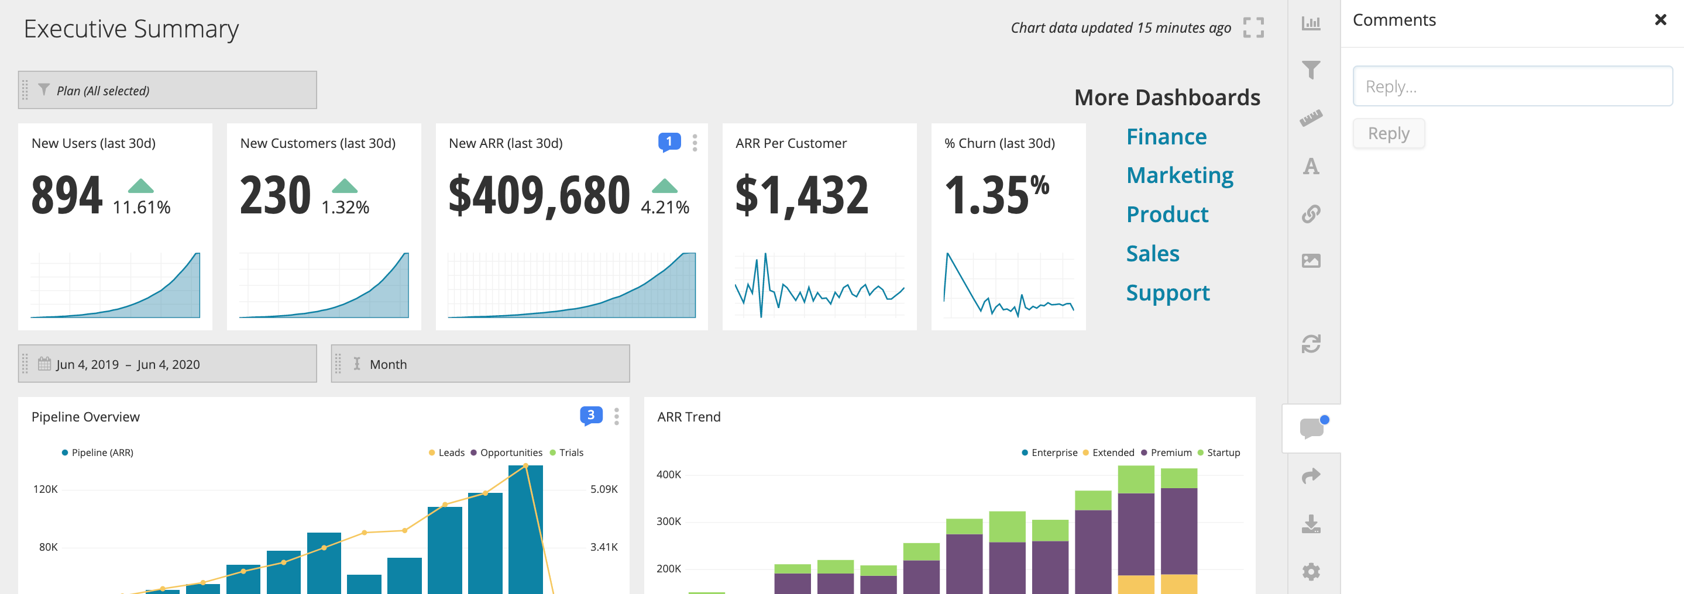Toggle Enterprise legend in ARR Trend

1049,452
